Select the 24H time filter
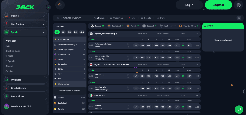Screen dimensions: 246x115 76,32
